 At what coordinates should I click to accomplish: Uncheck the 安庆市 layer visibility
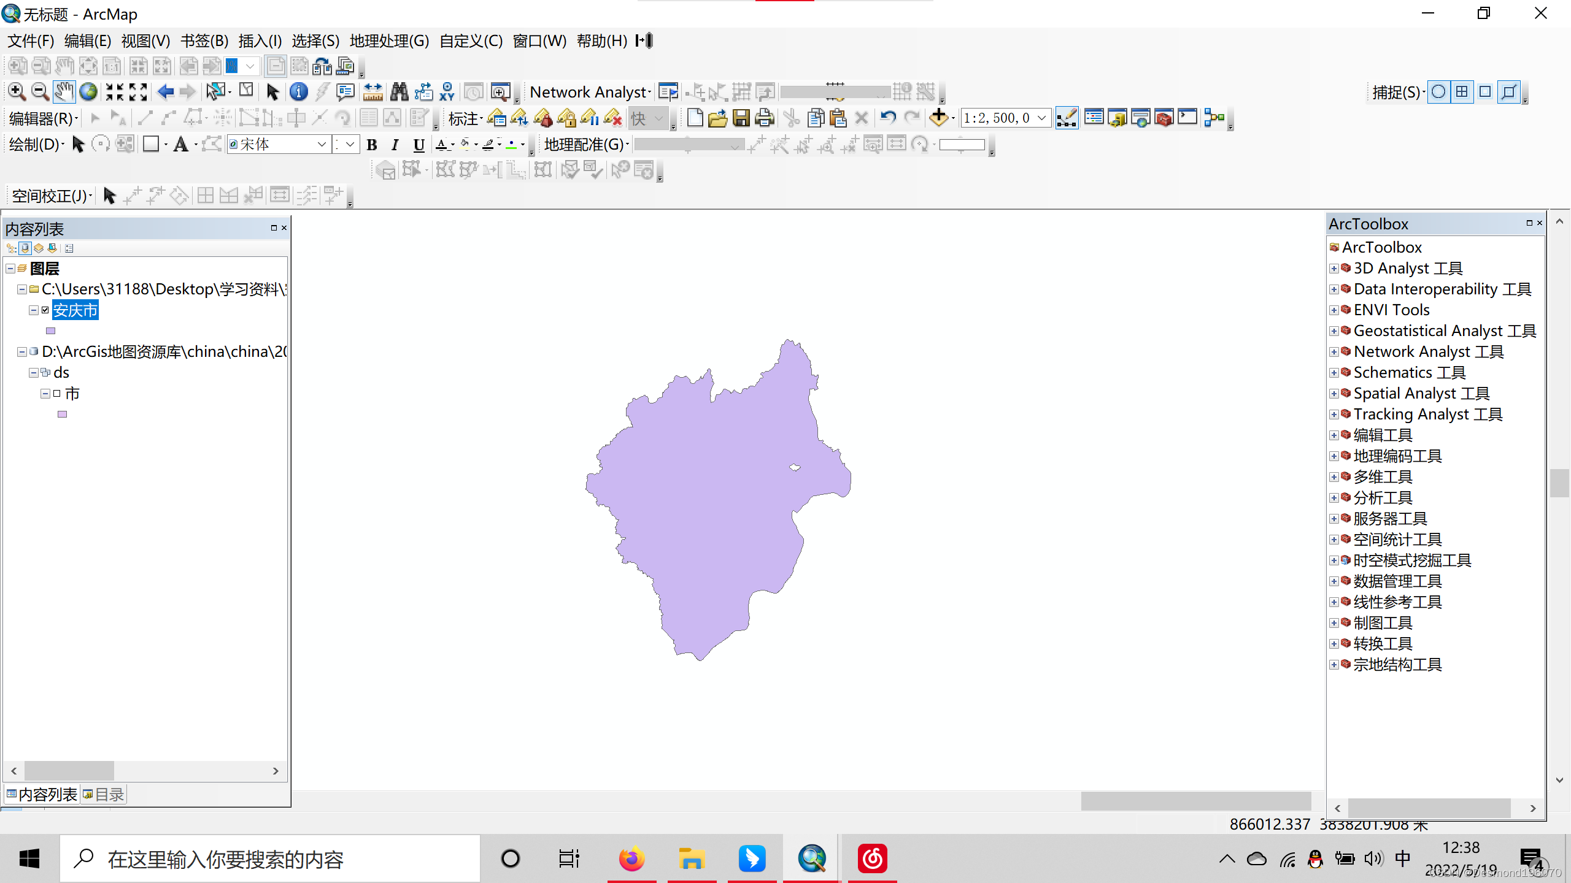45,310
